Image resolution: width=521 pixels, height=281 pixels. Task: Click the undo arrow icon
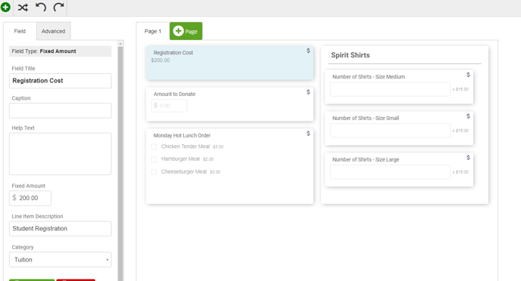(41, 7)
